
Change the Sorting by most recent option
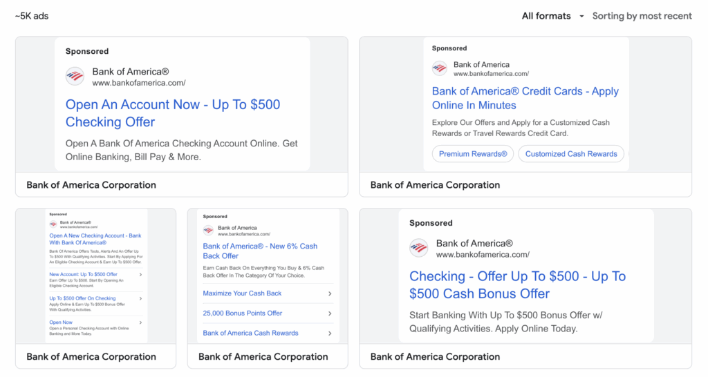642,16
